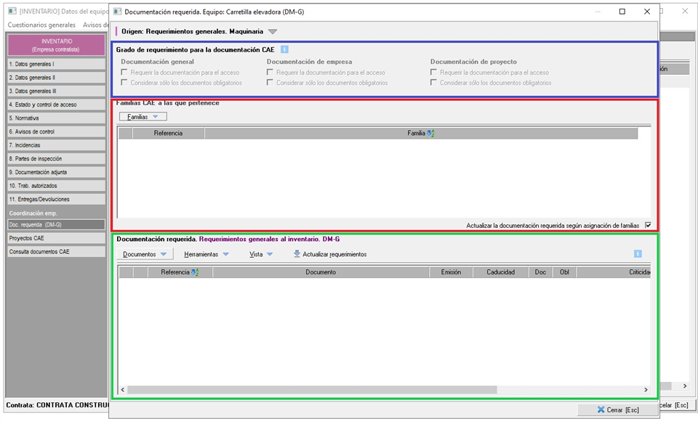Expand the Origen: Requerimientos generales dropdown arrow
Image resolution: width=698 pixels, height=424 pixels.
(273, 32)
